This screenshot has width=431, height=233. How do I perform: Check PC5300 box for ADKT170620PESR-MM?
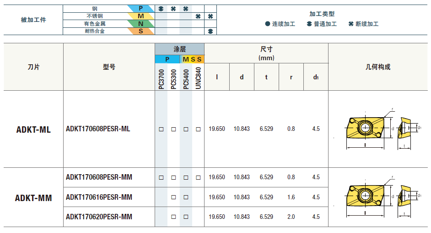(174, 217)
